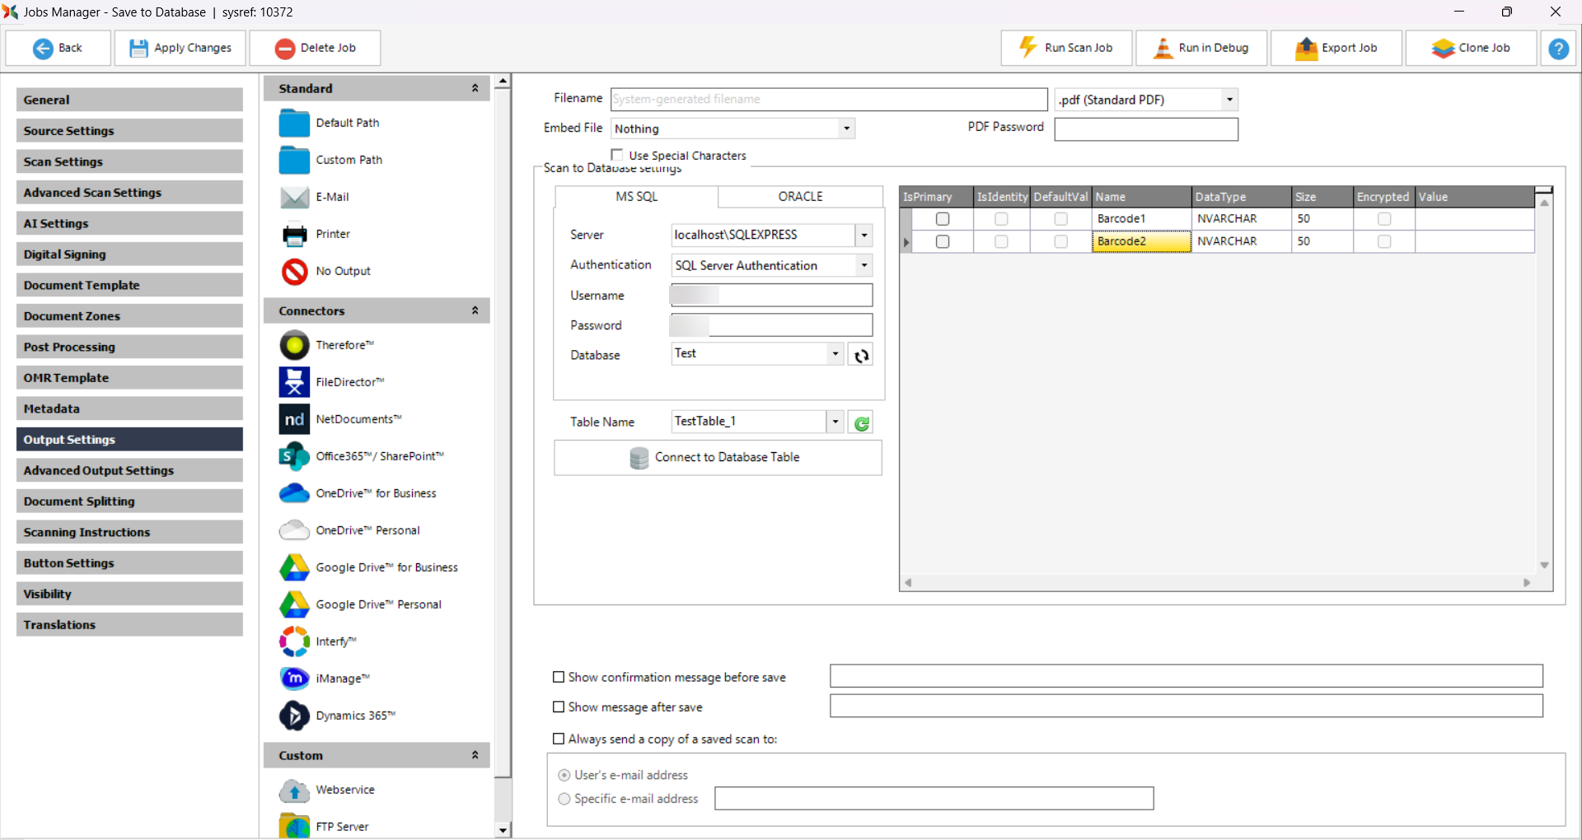
Task: Expand the Embed File dropdown
Action: coord(846,128)
